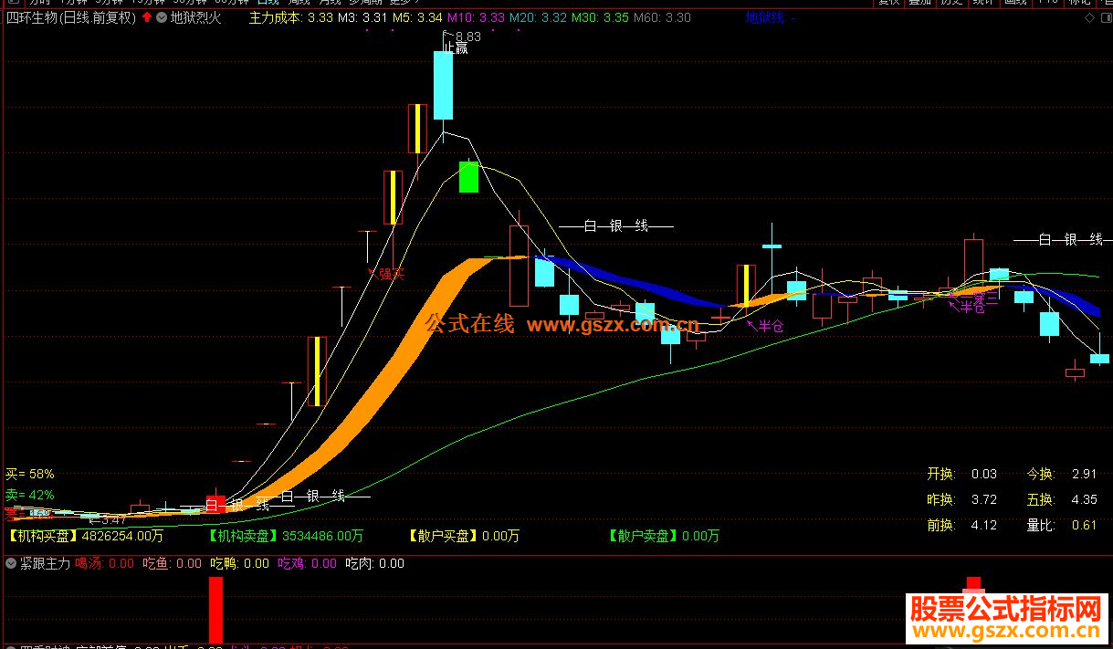Click the 五换: 4.35 turnover value
Image resolution: width=1113 pixels, height=649 pixels.
pos(1062,499)
